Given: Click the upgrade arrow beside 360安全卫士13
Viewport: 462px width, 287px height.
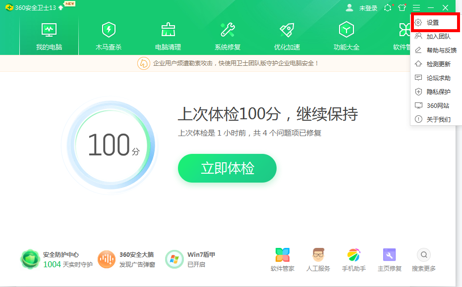Looking at the screenshot, I should tap(60, 7).
